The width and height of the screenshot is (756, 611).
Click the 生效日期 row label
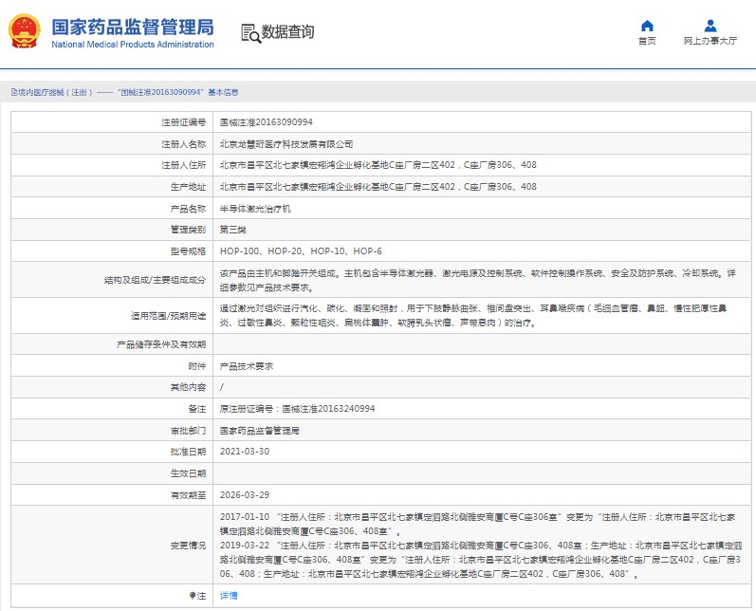188,473
